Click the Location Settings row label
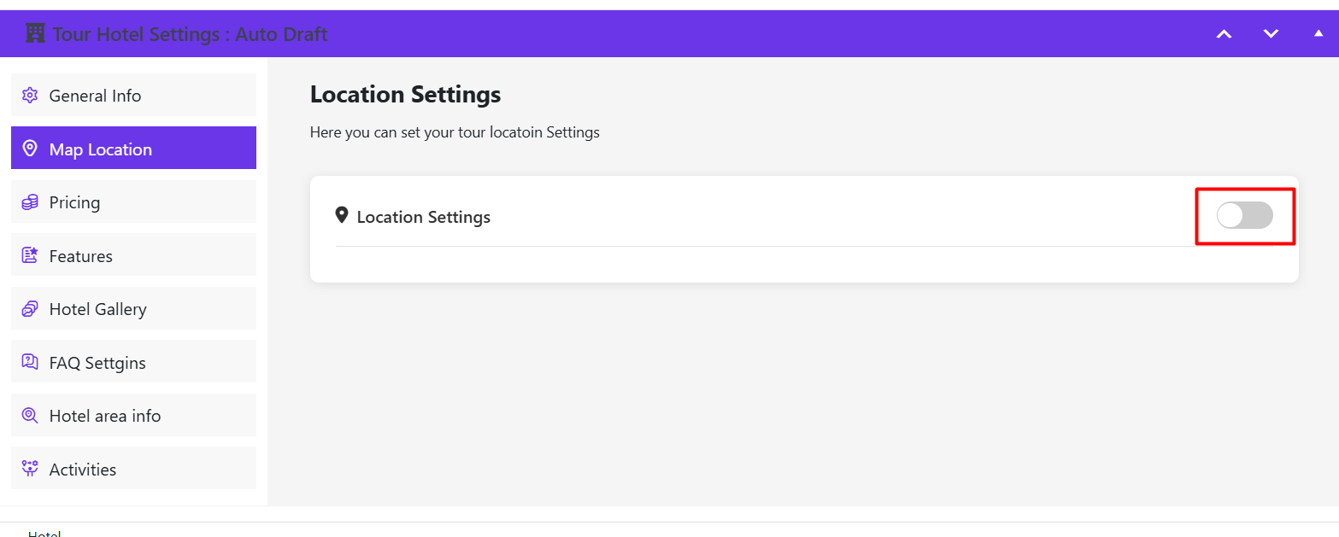This screenshot has height=537, width=1339. coord(423,217)
